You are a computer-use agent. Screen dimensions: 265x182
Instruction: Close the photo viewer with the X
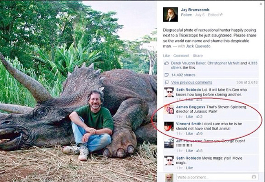point(261,4)
